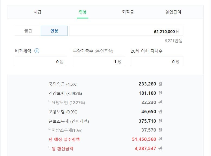211x156 pixels.
Task: Click the 근로소득세 (간이세액) row label
Action: pyautogui.click(x=69, y=121)
